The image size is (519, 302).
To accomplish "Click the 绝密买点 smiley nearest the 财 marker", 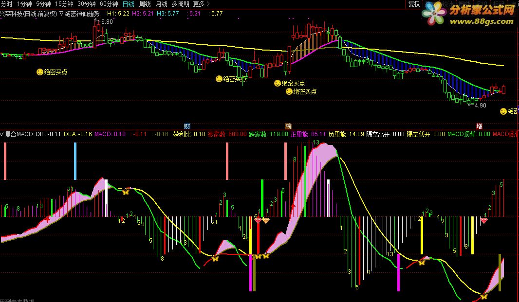I will click(219, 79).
